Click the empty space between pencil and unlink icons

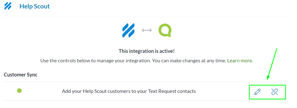(x=266, y=92)
